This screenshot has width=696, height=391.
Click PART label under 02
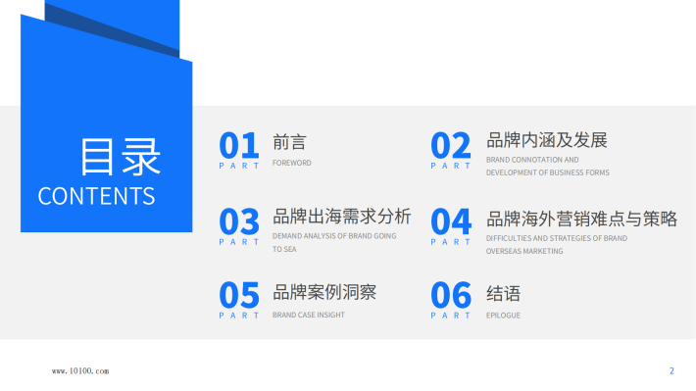click(451, 166)
